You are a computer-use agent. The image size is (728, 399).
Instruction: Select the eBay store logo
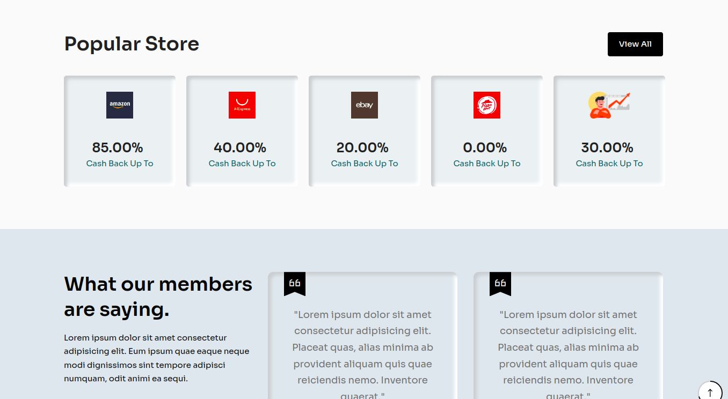[x=365, y=105]
